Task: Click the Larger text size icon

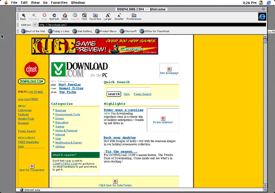Action: click(107, 16)
